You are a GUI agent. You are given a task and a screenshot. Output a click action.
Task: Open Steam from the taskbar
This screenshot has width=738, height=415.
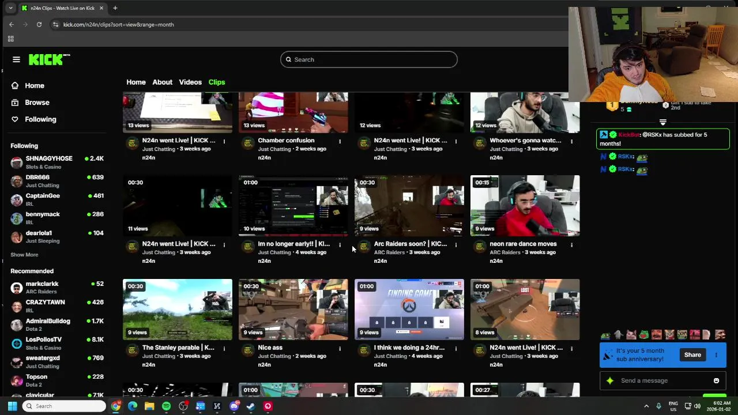coord(251,406)
